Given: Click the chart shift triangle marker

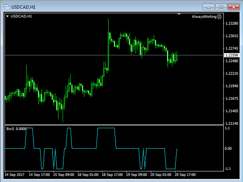Looking at the screenshot, I should [x=179, y=14].
